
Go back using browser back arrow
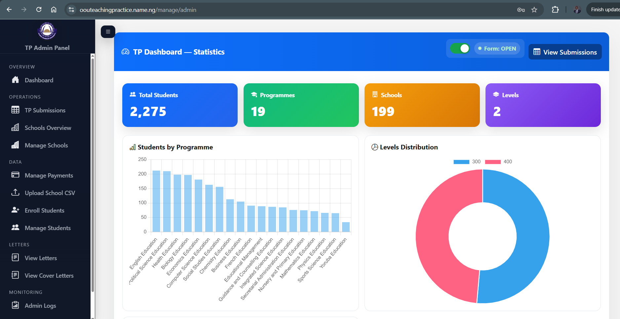(9, 10)
